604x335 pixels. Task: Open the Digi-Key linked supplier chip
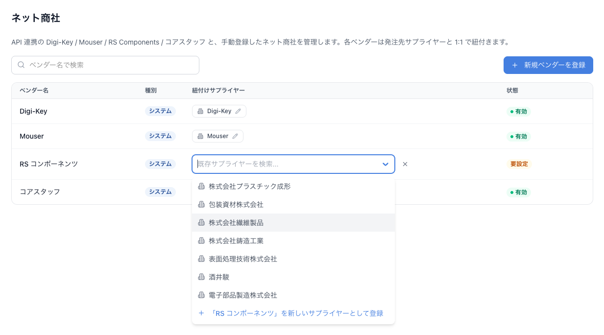219,111
